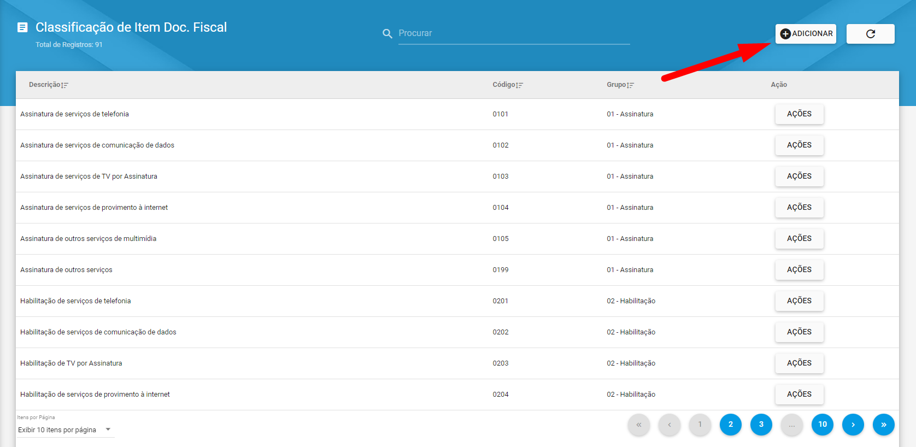Go to page 10
The image size is (916, 447).
tap(823, 425)
